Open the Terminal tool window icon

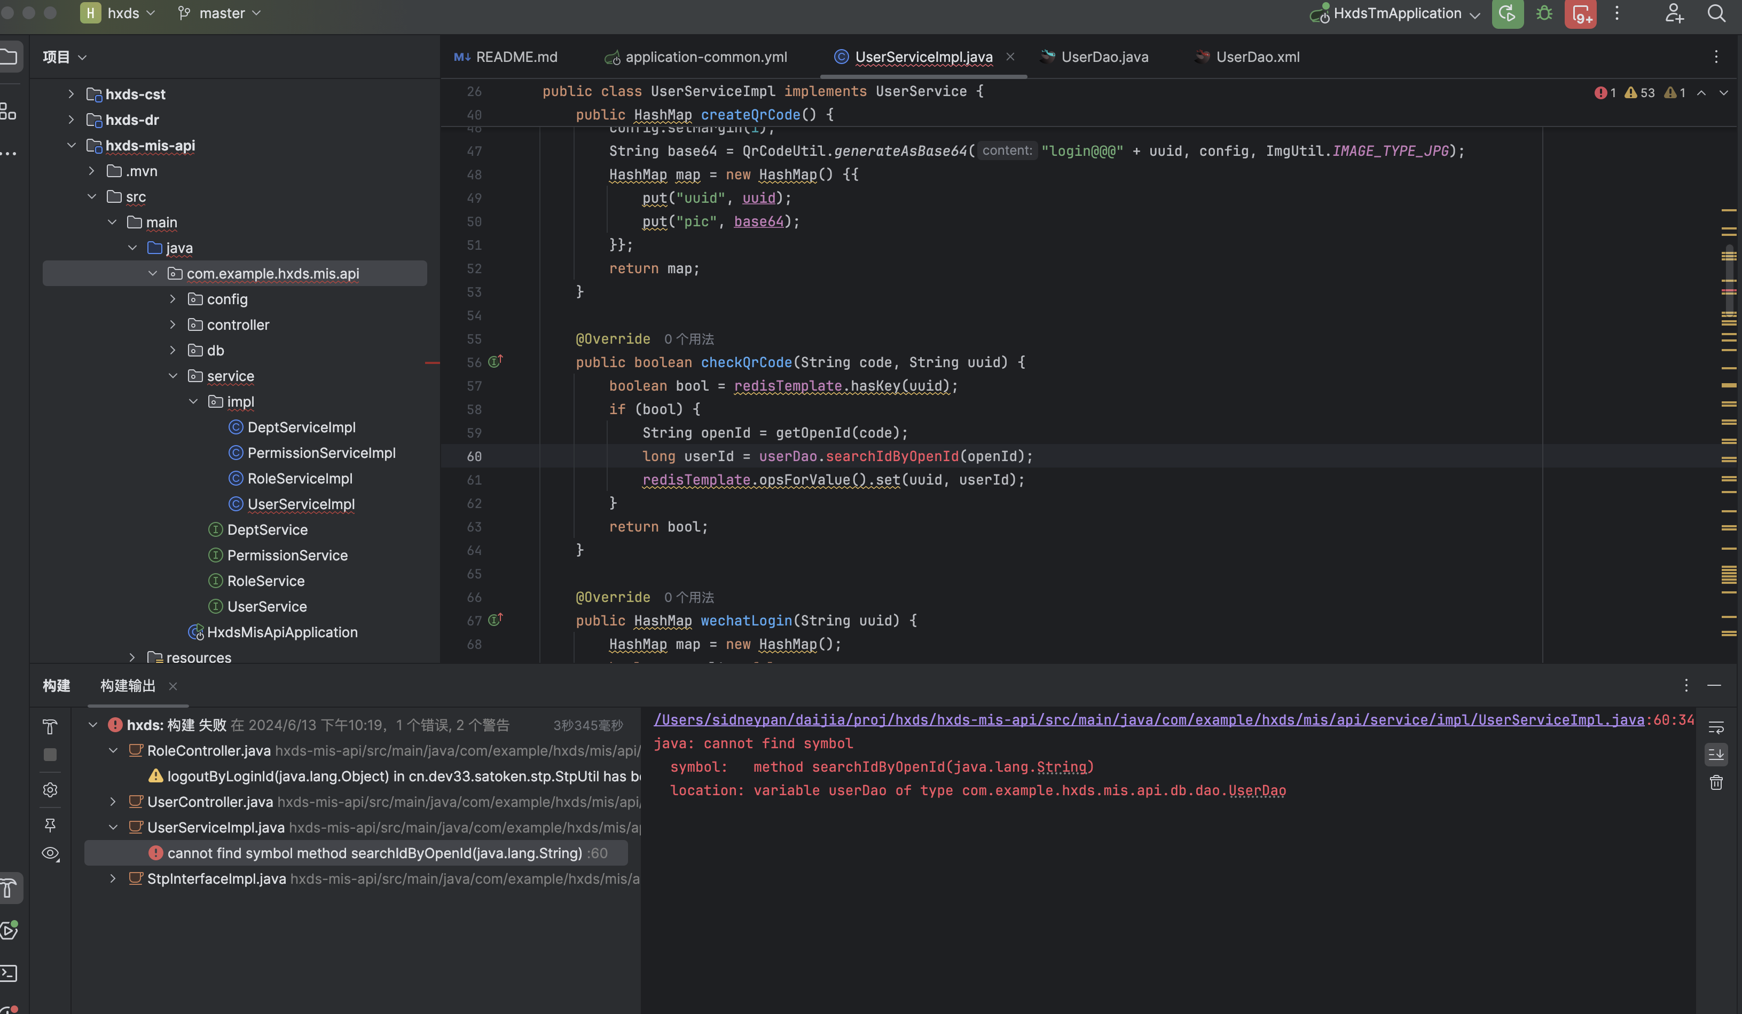tap(9, 973)
